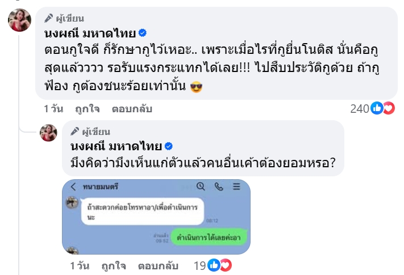Click the verified badge on the reply comment
Screen dimensions: 404x275
168,145
